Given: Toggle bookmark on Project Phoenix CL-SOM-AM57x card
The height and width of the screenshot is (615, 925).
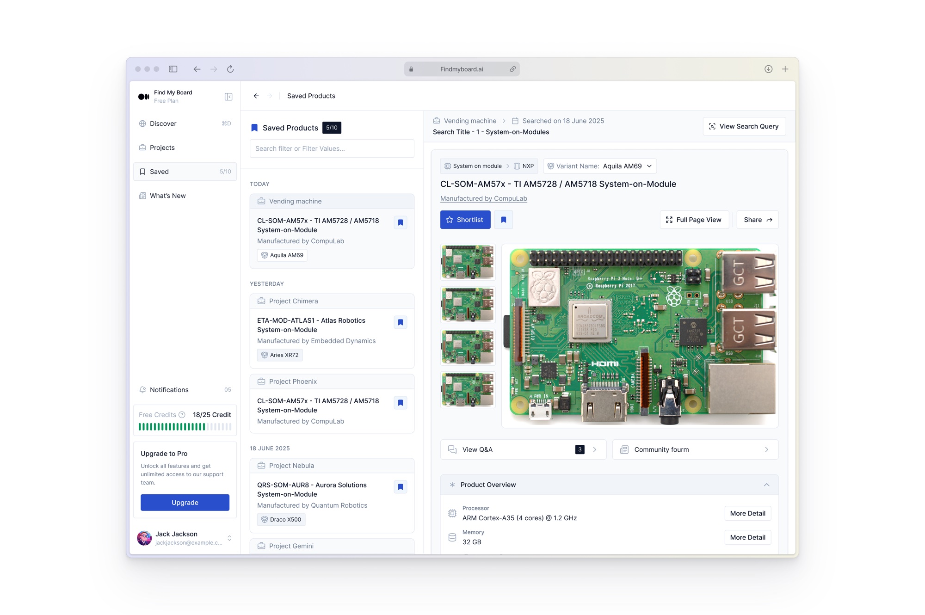Looking at the screenshot, I should tap(401, 403).
